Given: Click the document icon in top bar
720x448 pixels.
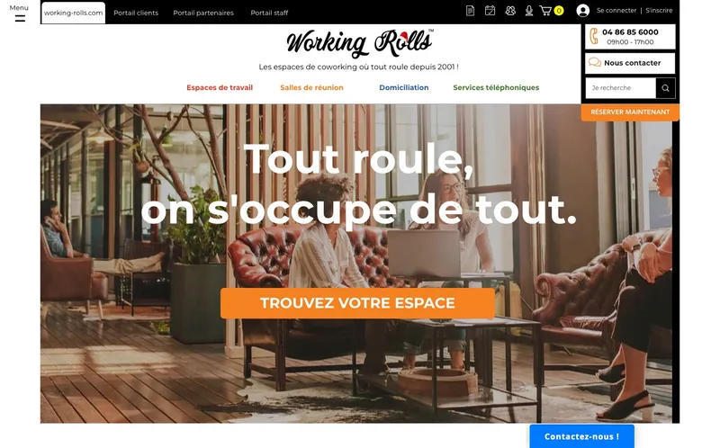Looking at the screenshot, I should click(470, 11).
